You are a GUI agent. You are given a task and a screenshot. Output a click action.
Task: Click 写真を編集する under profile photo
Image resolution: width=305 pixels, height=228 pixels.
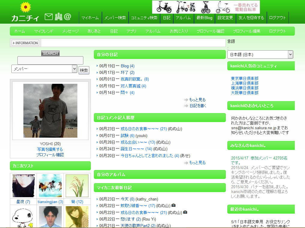tap(50, 149)
